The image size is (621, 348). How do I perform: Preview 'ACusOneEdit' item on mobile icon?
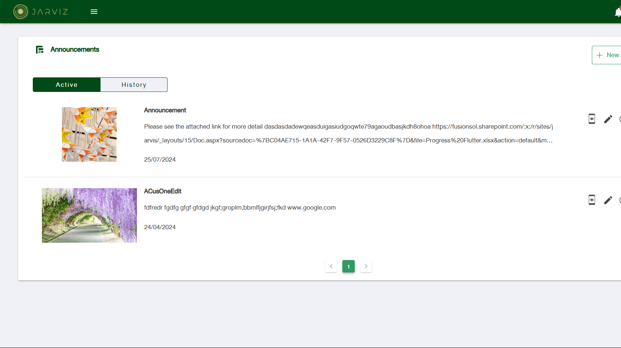[592, 200]
